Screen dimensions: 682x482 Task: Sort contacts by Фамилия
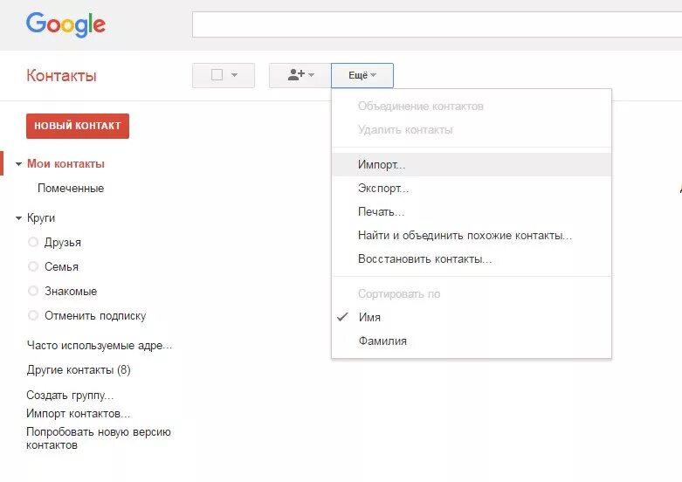pyautogui.click(x=472, y=341)
